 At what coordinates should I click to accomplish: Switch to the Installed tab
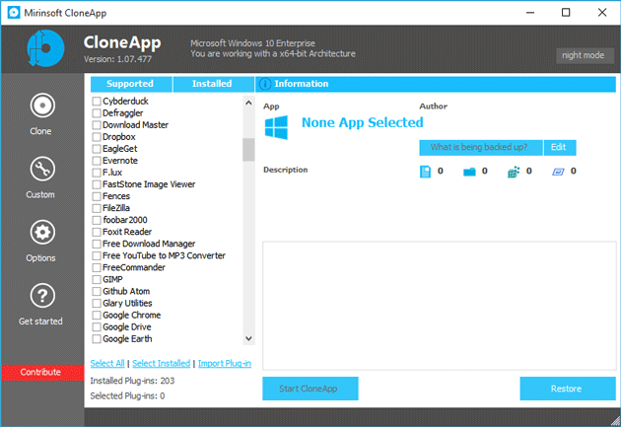[x=213, y=84]
